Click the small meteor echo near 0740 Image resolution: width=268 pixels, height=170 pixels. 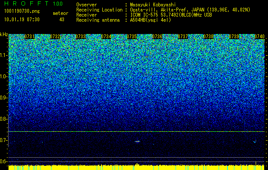click(x=255, y=142)
